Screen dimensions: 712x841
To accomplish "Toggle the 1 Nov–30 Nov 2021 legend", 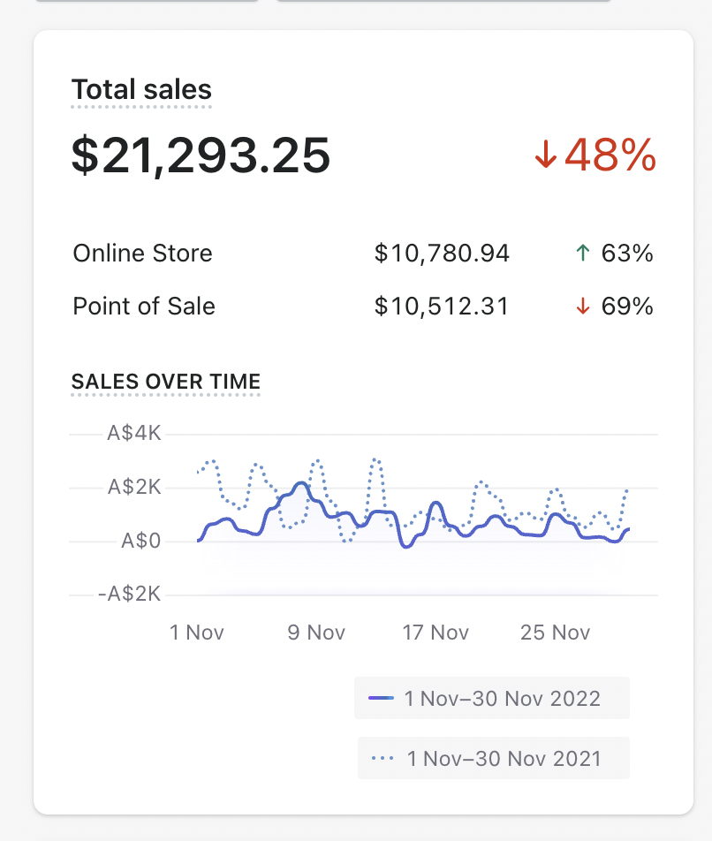I will tap(494, 758).
